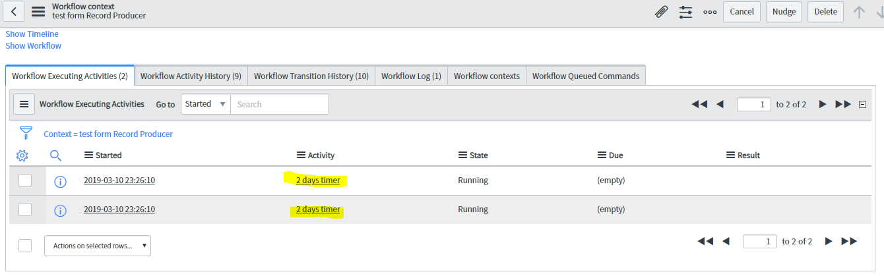884x276 pixels.
Task: Click the Show Timeline link
Action: click(32, 34)
